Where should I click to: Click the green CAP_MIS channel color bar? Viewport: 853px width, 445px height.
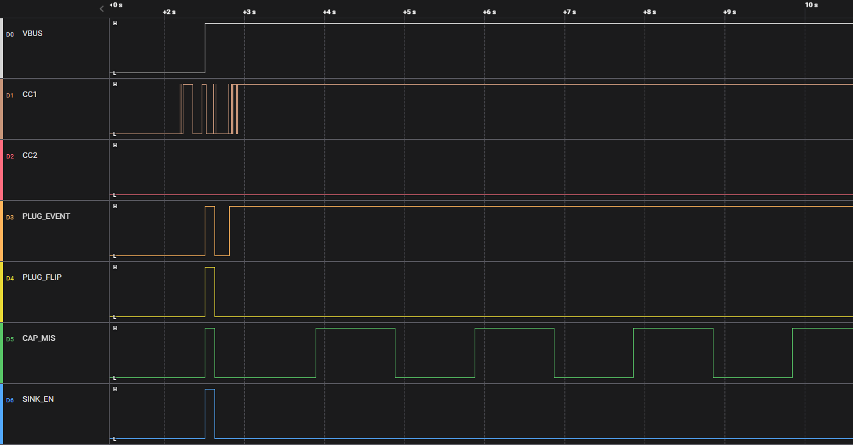coord(1,353)
